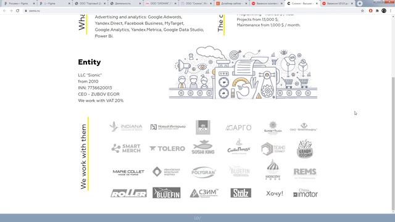Viewport: 395px width, 222px height.
Task: Open the Extensions puzzle icon
Action: pos(377,11)
